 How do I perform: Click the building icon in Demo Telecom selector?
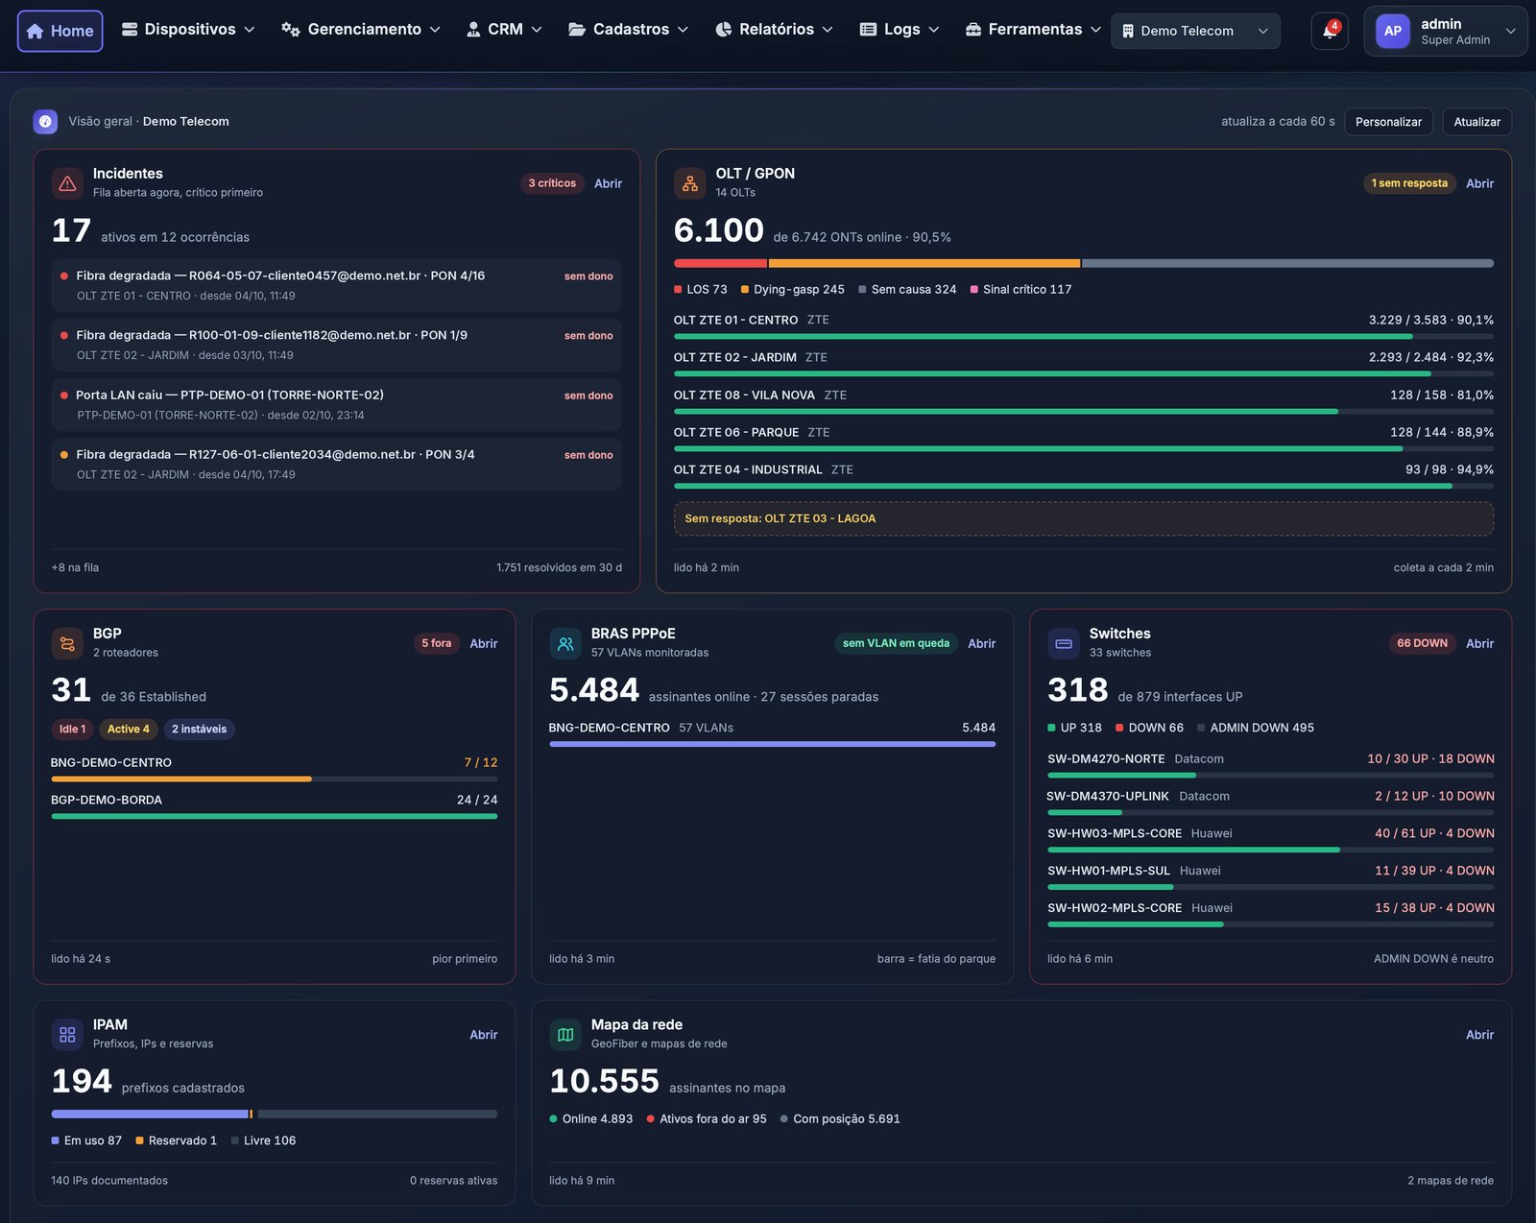click(x=1128, y=31)
